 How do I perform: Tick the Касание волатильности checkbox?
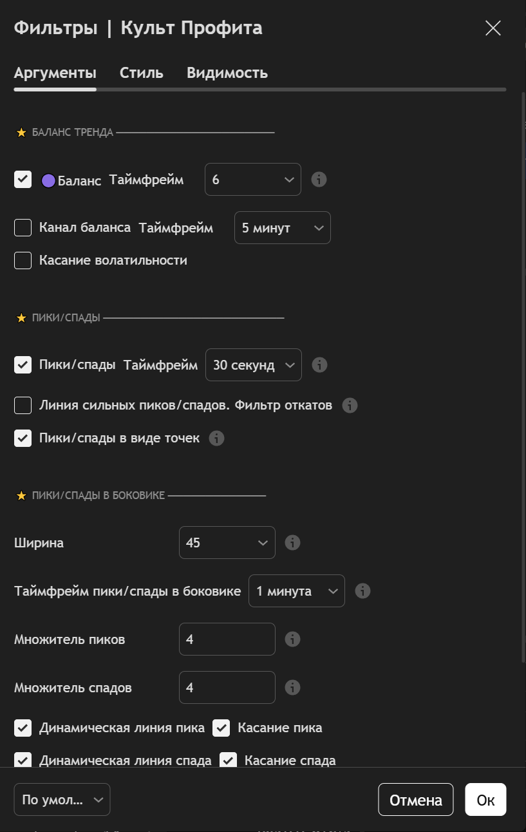23,261
